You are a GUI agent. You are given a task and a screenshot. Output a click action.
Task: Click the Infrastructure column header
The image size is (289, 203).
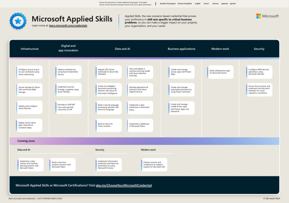[x=30, y=49]
